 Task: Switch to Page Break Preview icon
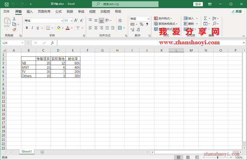(x=197, y=157)
